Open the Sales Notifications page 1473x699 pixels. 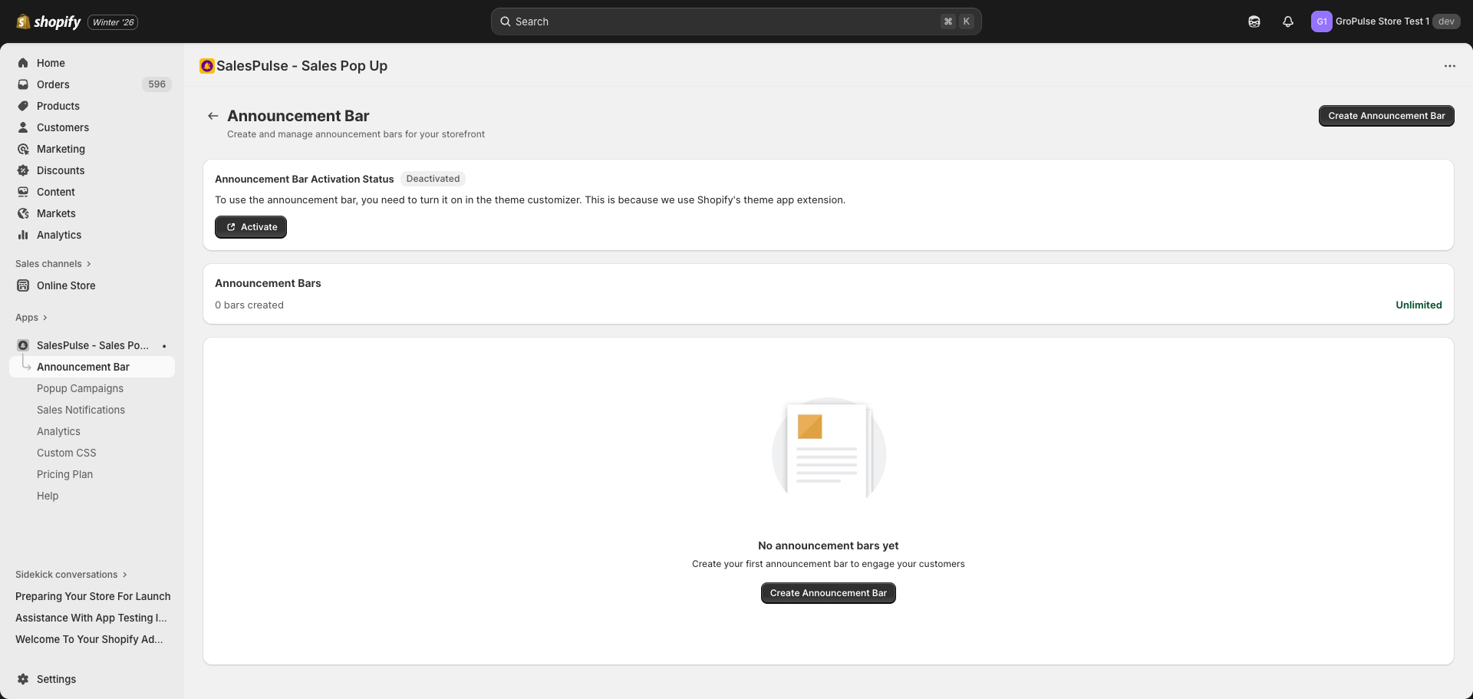[81, 410]
